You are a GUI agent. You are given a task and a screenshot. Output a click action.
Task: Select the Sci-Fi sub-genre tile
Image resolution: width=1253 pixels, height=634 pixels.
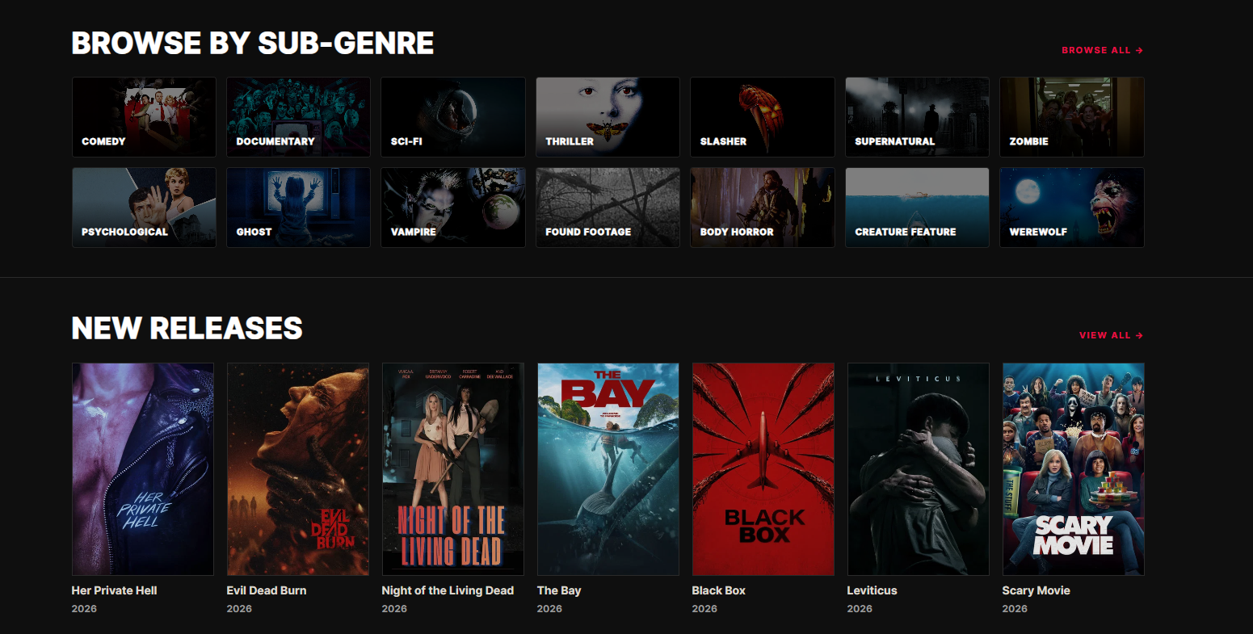[453, 117]
